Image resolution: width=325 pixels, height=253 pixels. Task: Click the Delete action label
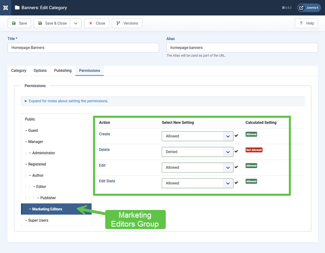(104, 149)
